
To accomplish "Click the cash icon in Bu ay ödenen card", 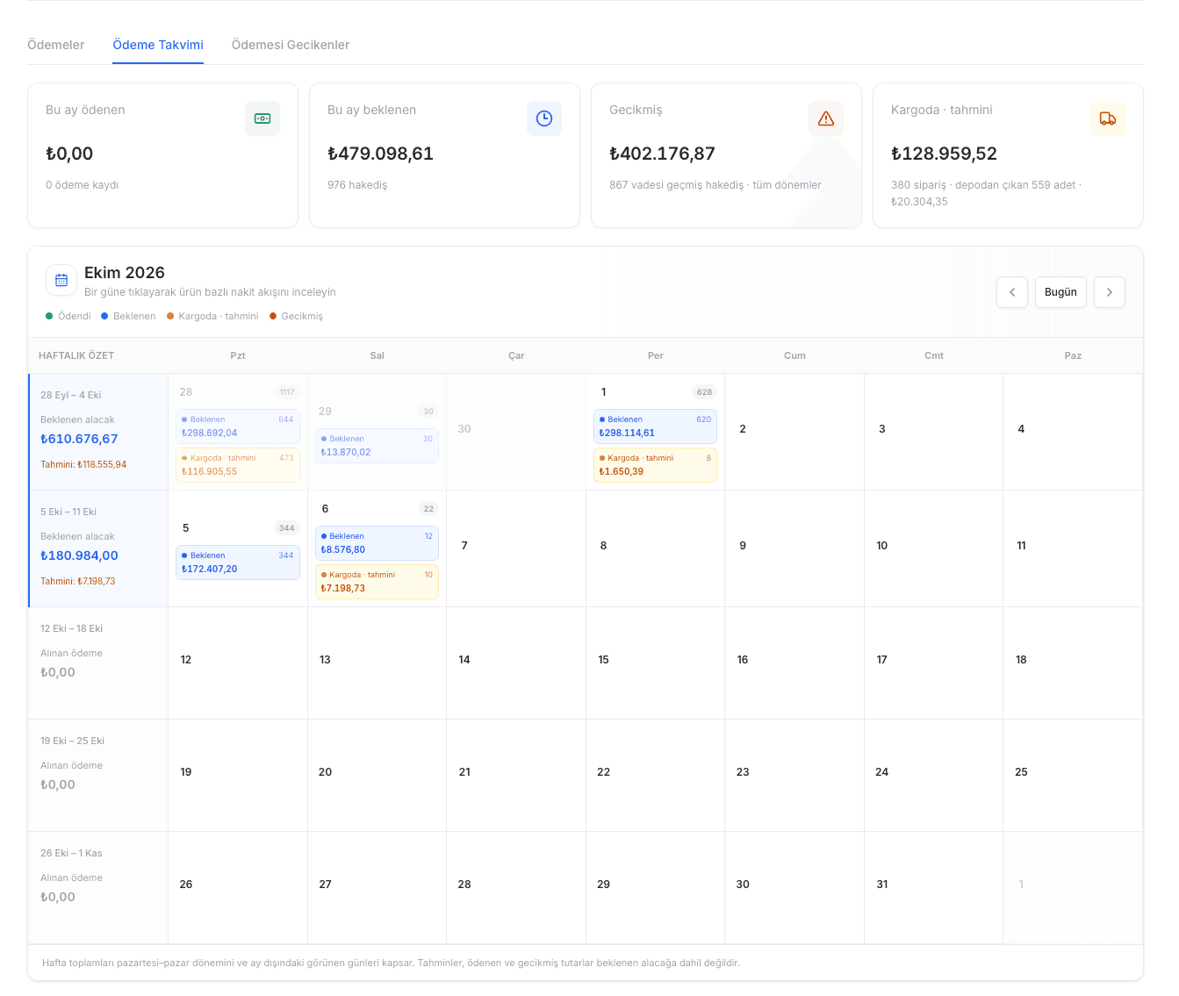I will tap(262, 118).
